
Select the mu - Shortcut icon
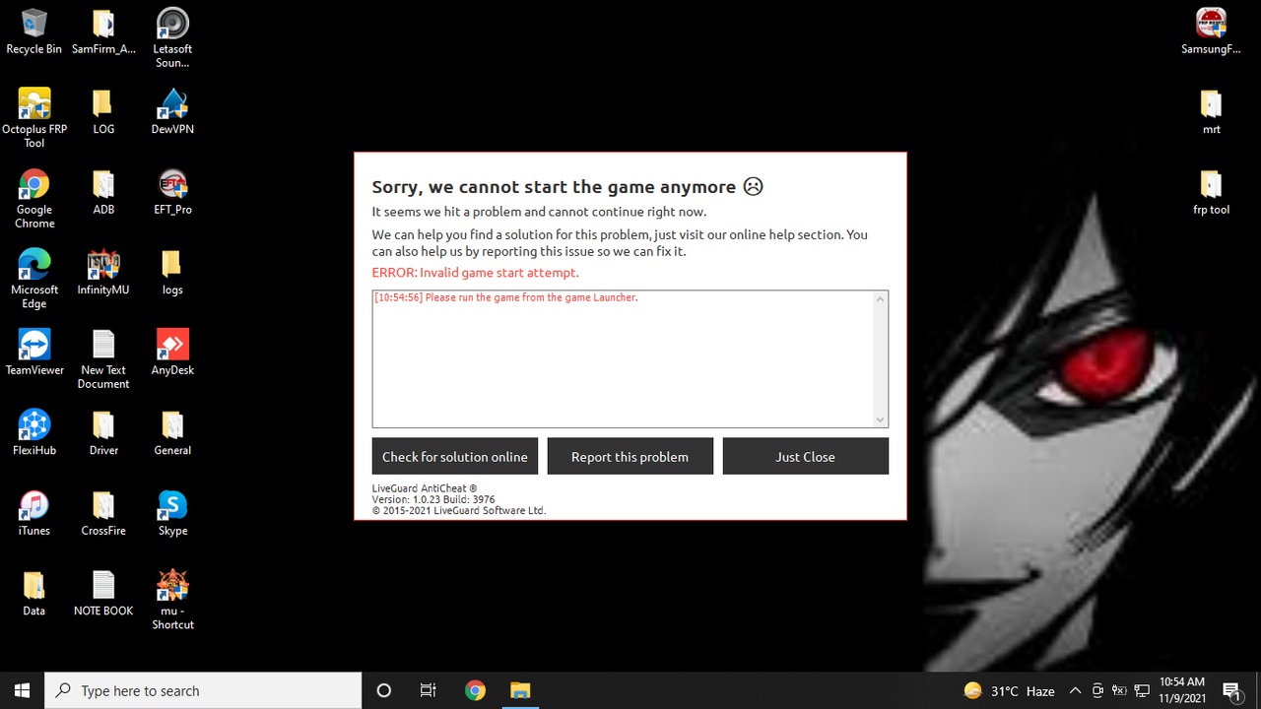coord(172,599)
